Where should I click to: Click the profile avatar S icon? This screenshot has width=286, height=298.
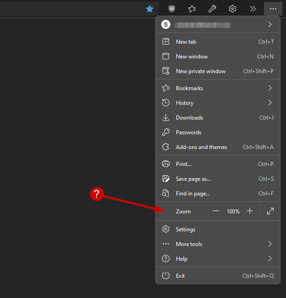pos(166,24)
